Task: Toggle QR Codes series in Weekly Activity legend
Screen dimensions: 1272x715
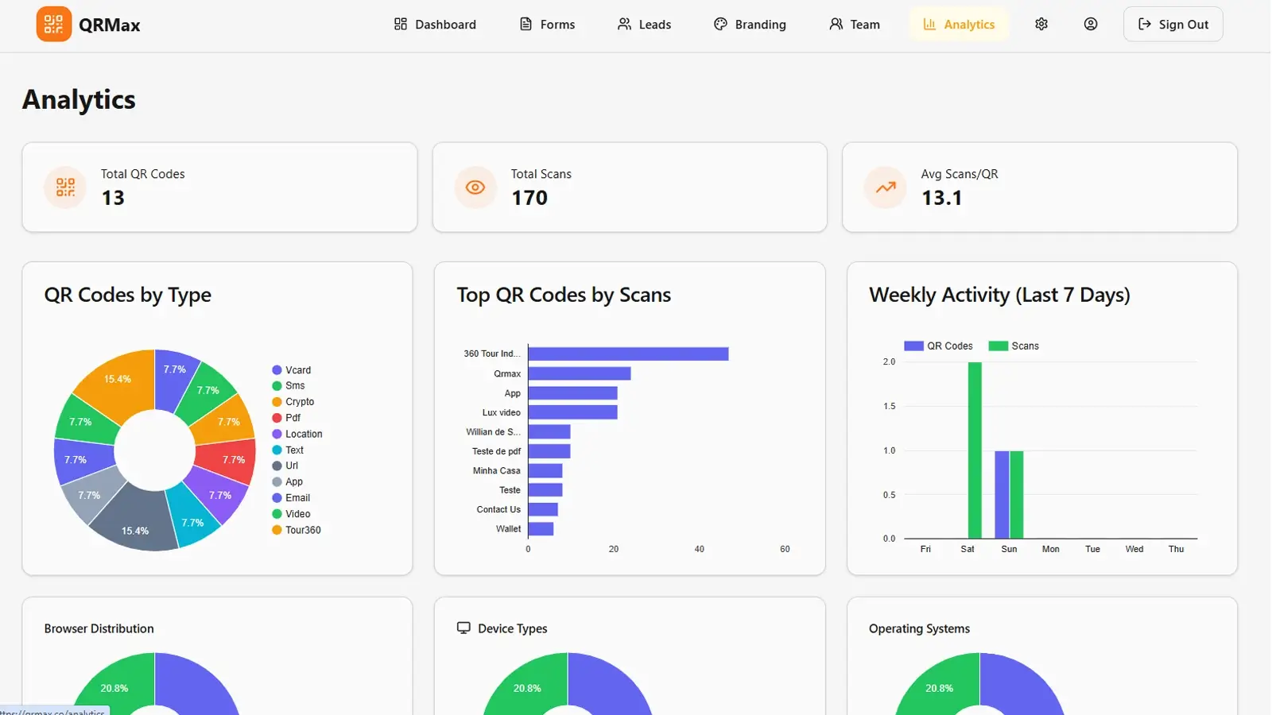Action: coord(938,346)
